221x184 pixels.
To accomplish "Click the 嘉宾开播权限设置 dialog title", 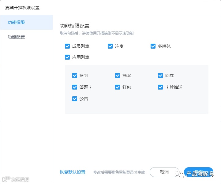I will (22, 8).
